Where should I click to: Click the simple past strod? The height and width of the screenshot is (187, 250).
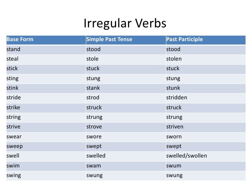pyautogui.click(x=93, y=98)
